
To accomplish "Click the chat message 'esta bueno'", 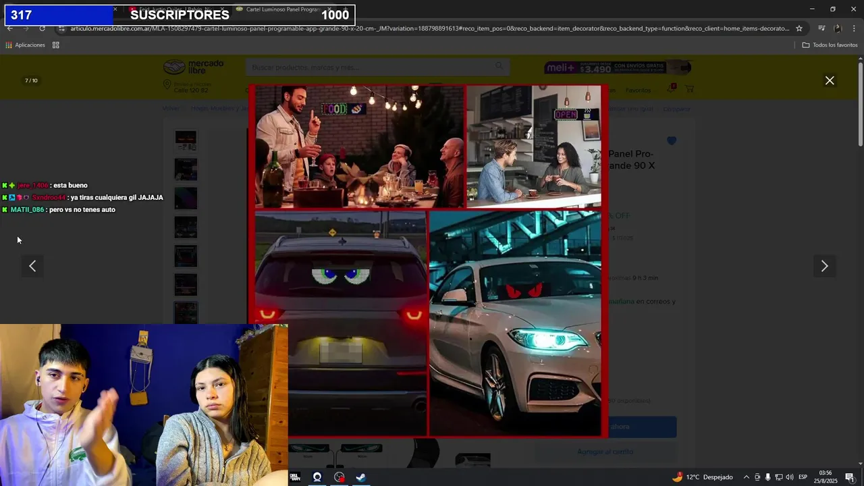I will click(70, 186).
